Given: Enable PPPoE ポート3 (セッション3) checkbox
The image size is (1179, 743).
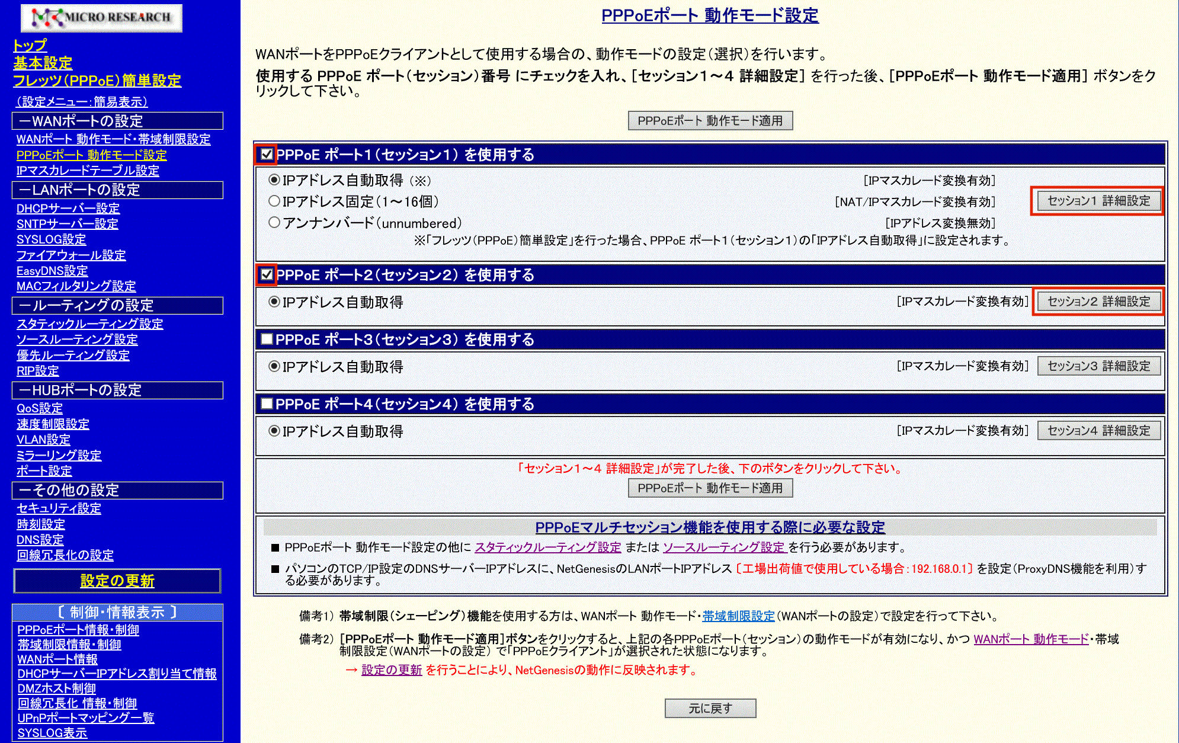Looking at the screenshot, I should point(267,339).
